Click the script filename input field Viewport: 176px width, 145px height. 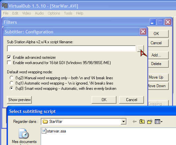tap(71, 49)
